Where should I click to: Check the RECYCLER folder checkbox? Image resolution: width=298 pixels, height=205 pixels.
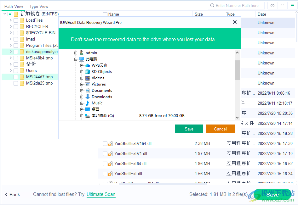click(16, 26)
